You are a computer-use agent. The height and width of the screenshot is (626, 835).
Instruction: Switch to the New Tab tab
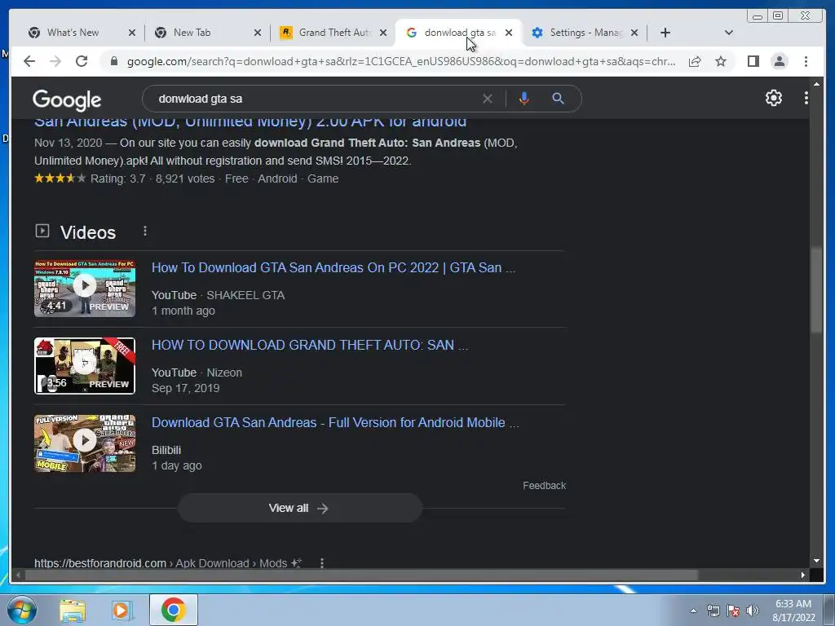click(x=192, y=33)
